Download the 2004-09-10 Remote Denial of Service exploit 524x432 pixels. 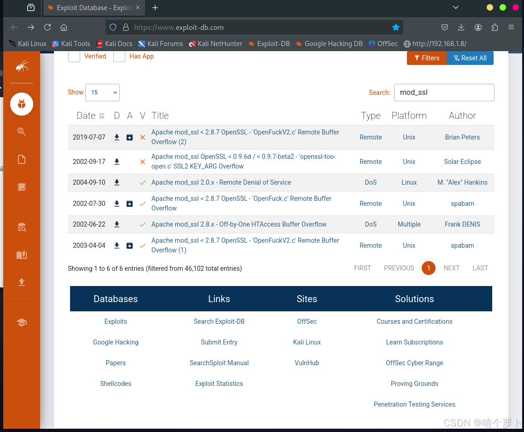pyautogui.click(x=117, y=182)
